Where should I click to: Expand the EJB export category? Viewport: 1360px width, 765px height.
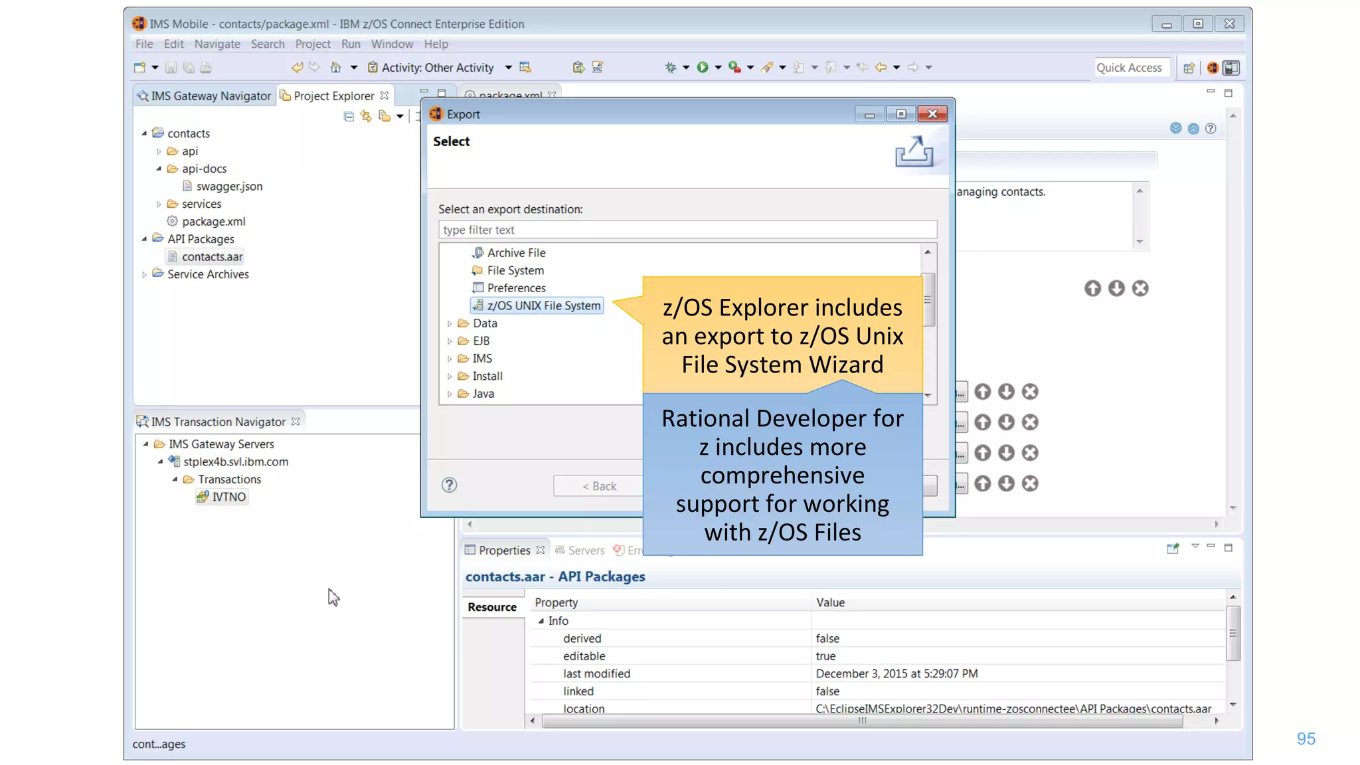click(450, 341)
